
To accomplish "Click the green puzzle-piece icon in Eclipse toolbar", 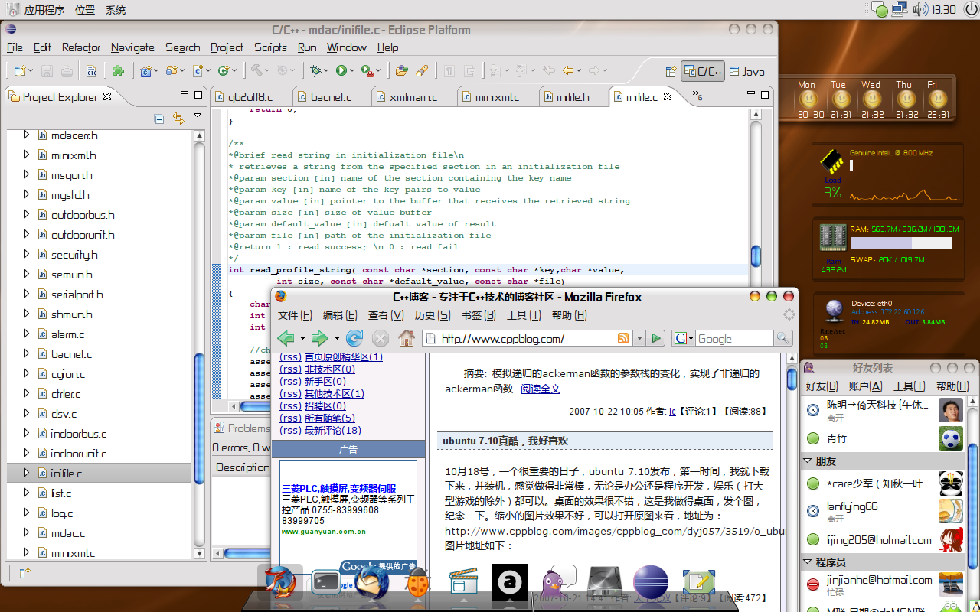I will point(118,71).
